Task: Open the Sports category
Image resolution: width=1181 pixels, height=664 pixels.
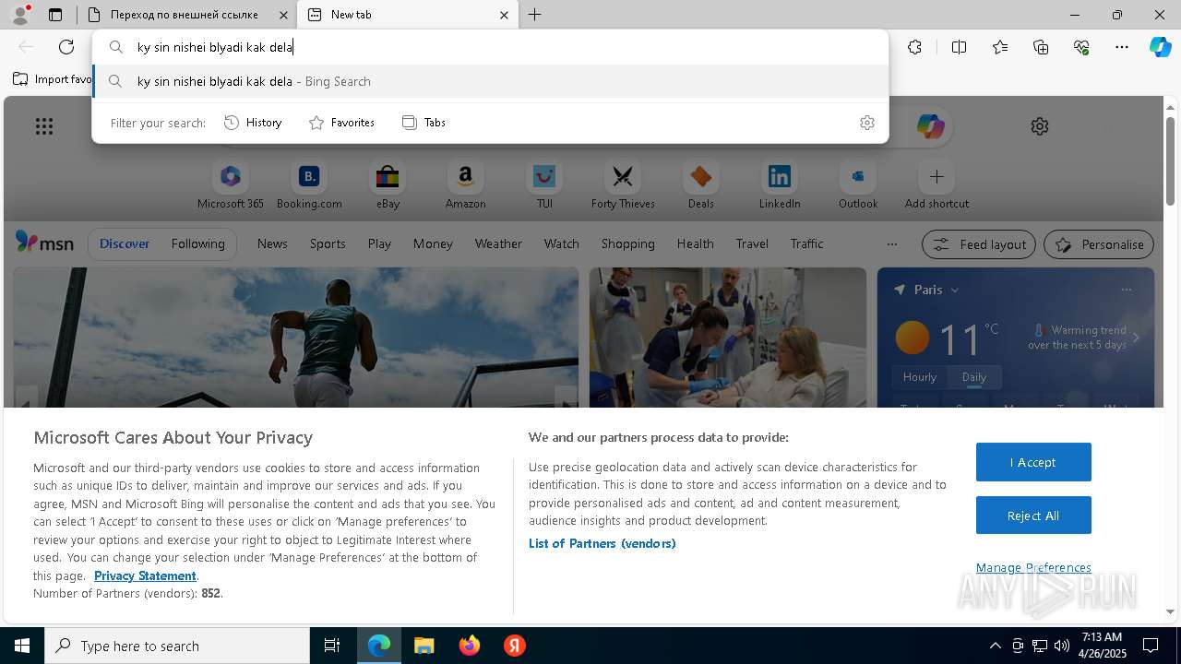Action: pos(328,243)
